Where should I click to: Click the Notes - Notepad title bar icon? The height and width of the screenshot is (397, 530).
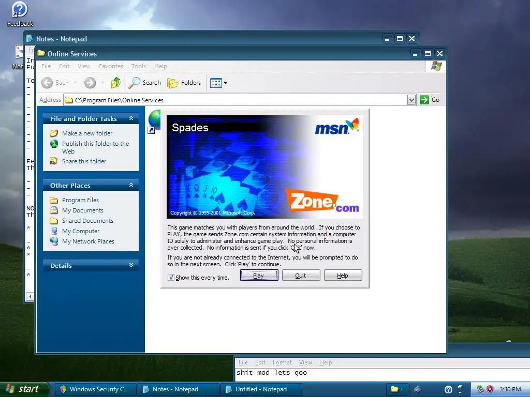[30, 38]
